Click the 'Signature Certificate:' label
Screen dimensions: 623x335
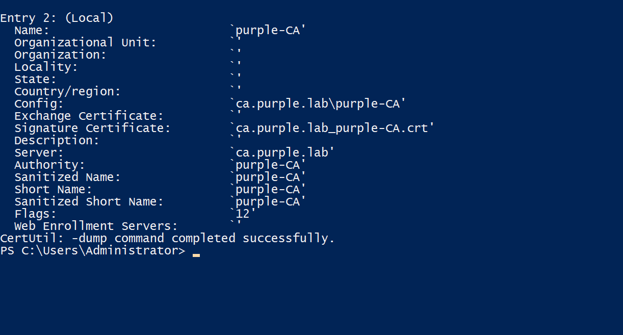coord(92,128)
